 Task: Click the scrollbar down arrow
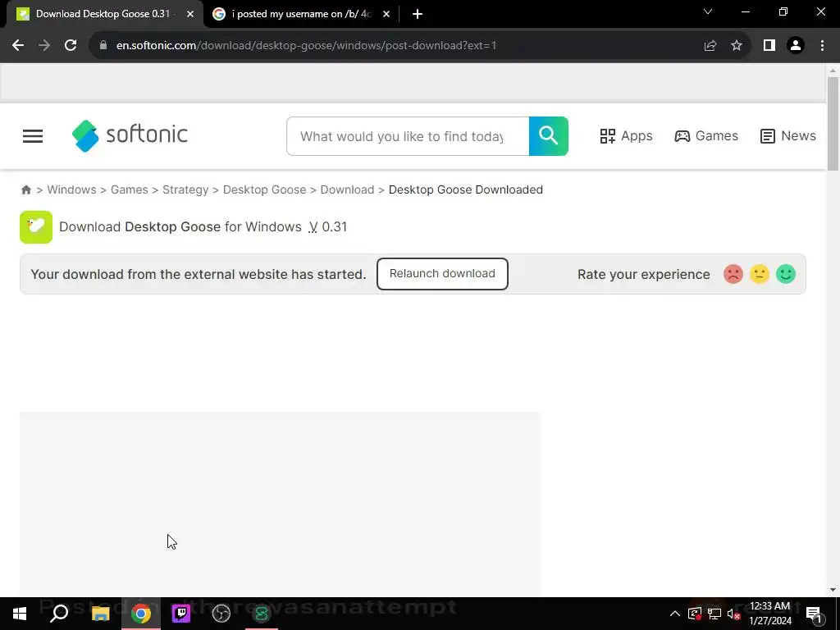click(x=833, y=590)
